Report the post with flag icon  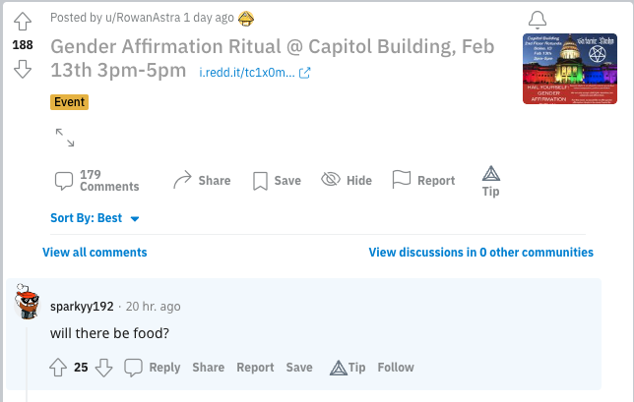pos(423,180)
